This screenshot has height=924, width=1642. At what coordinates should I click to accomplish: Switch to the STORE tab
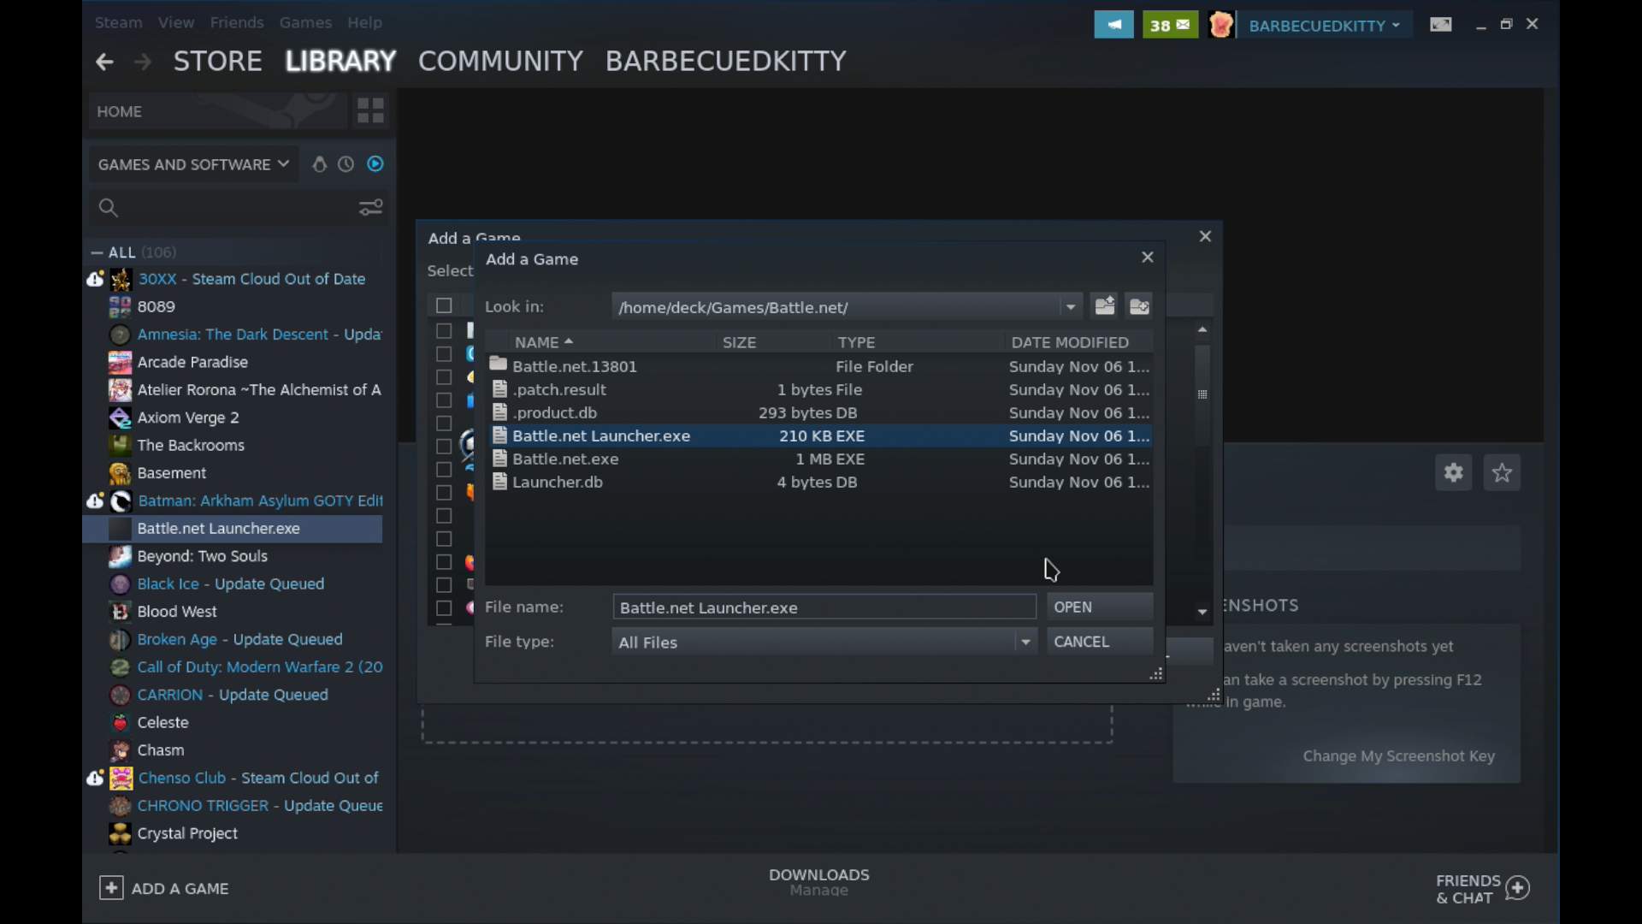[x=217, y=61]
